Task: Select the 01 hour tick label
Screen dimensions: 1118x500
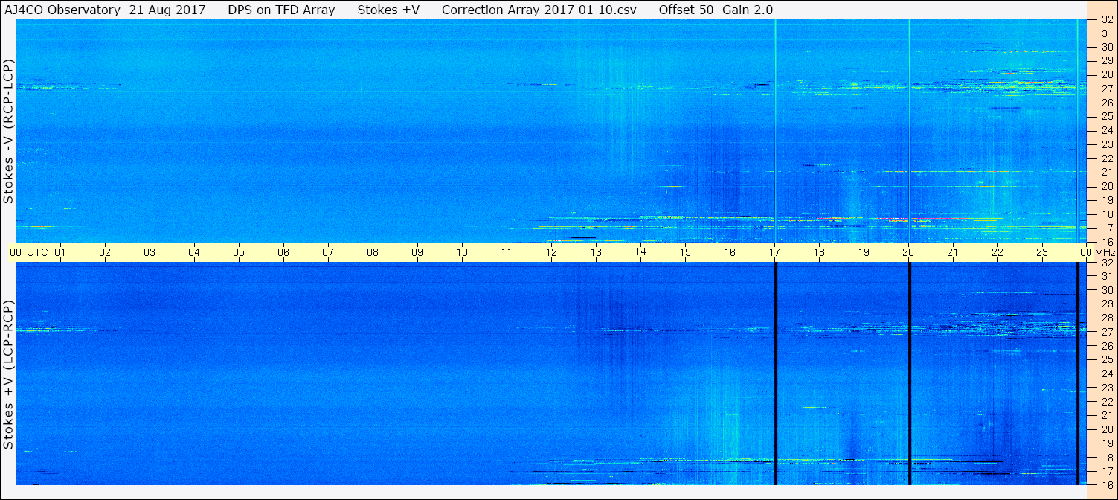Action: (60, 253)
